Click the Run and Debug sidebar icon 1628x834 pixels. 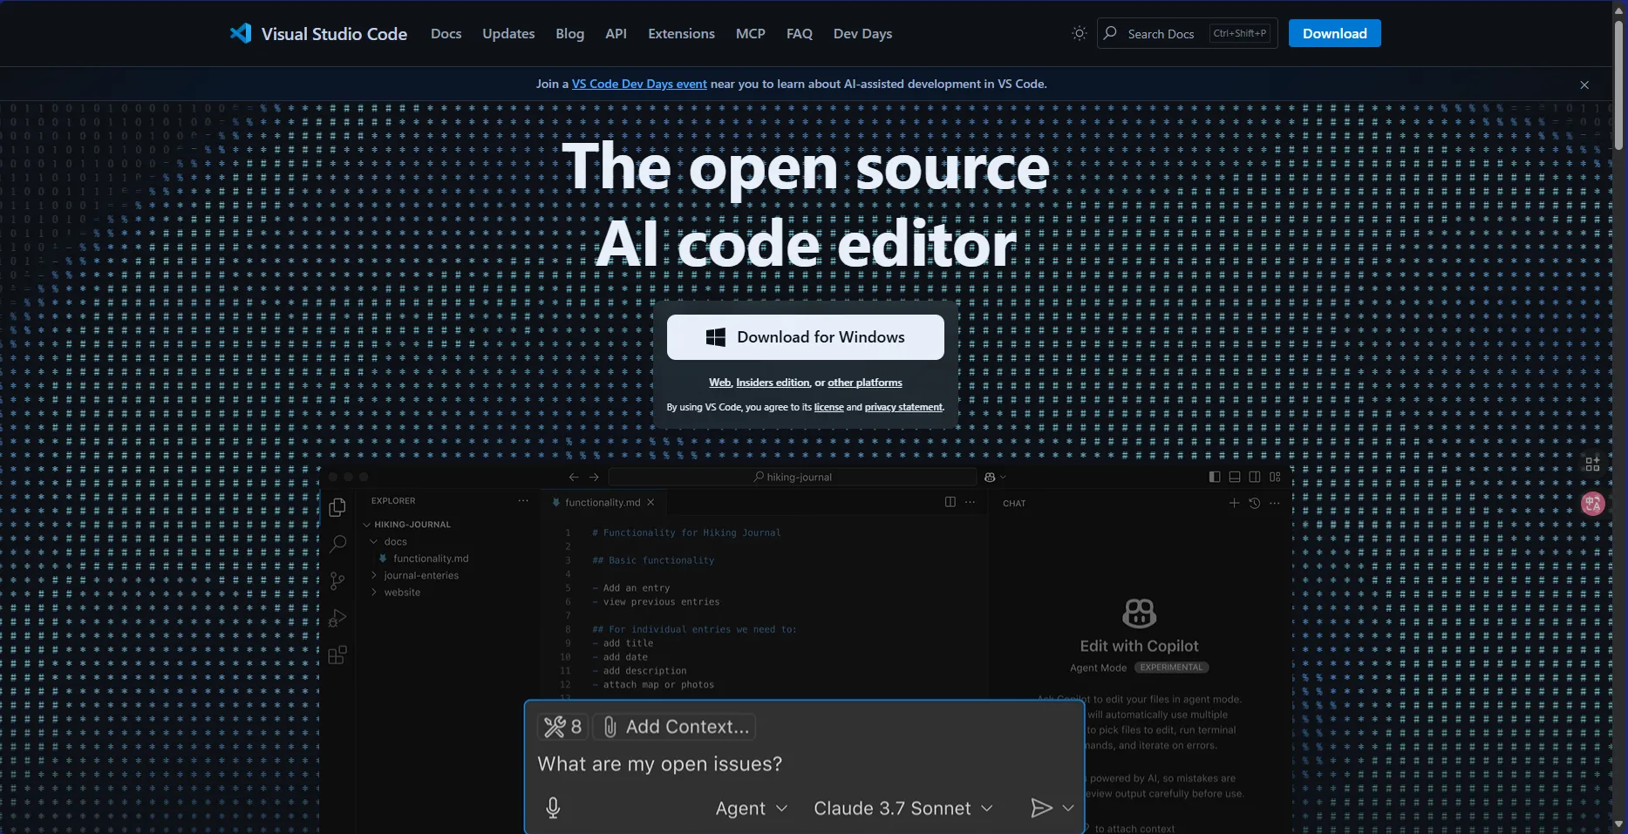337,619
